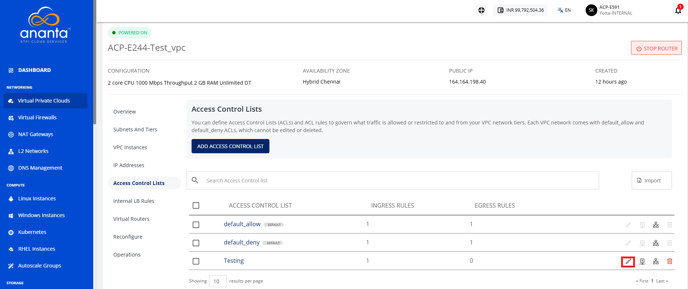Viewport: 688px width, 289px height.
Task: Open the Virtual Routers tab
Action: click(131, 219)
